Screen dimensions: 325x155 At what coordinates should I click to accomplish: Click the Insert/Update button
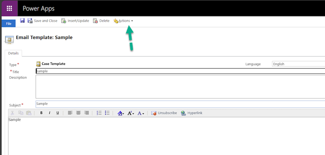[75, 21]
